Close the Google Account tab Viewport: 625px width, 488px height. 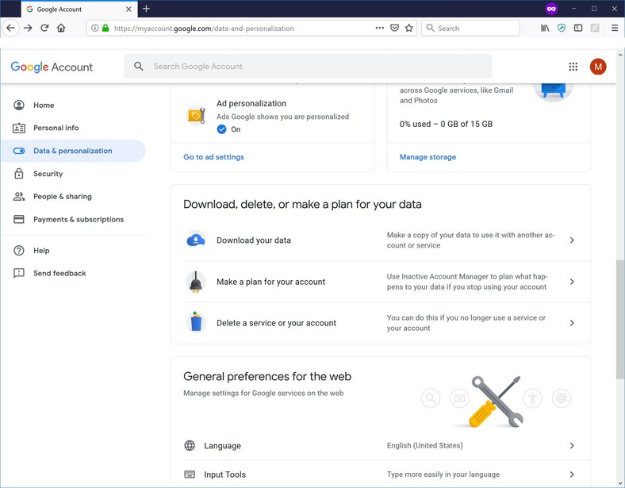(x=128, y=9)
